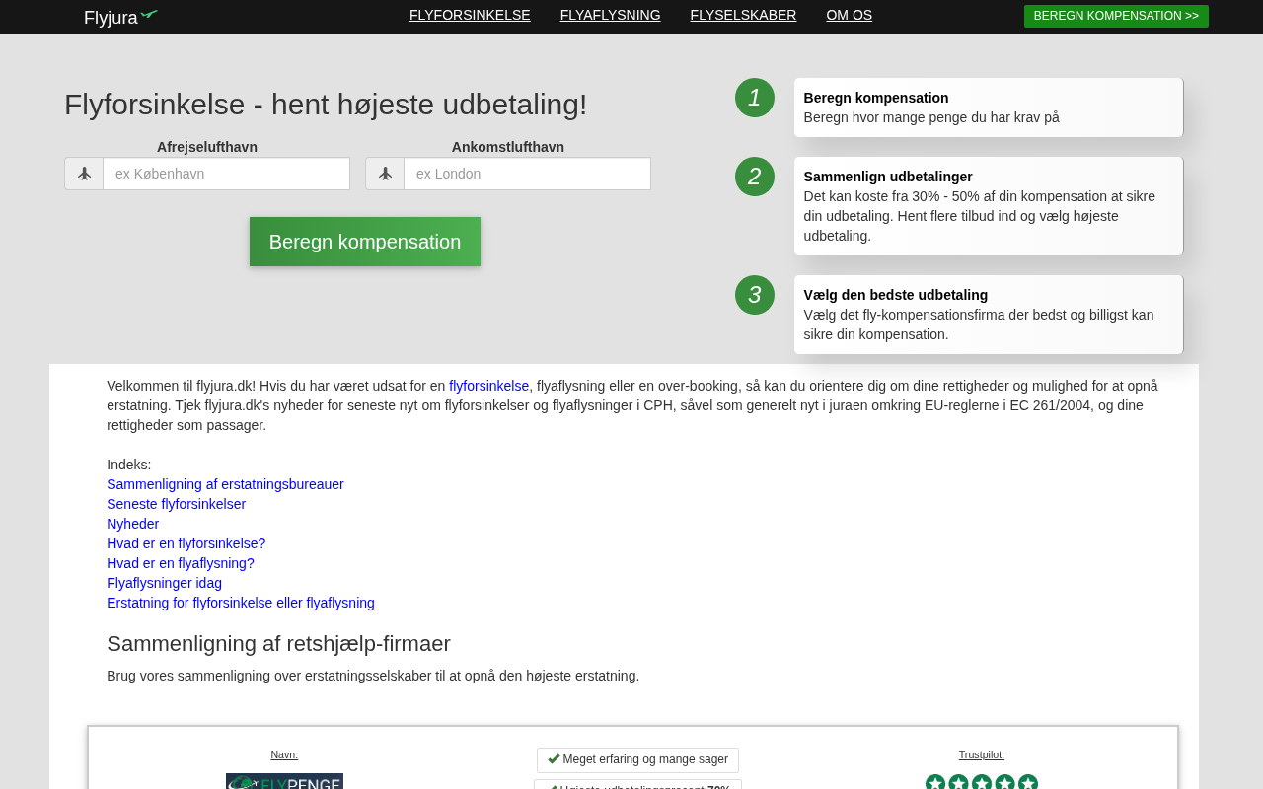The height and width of the screenshot is (789, 1263).
Task: Click the Navn: column label
Action: [x=284, y=754]
